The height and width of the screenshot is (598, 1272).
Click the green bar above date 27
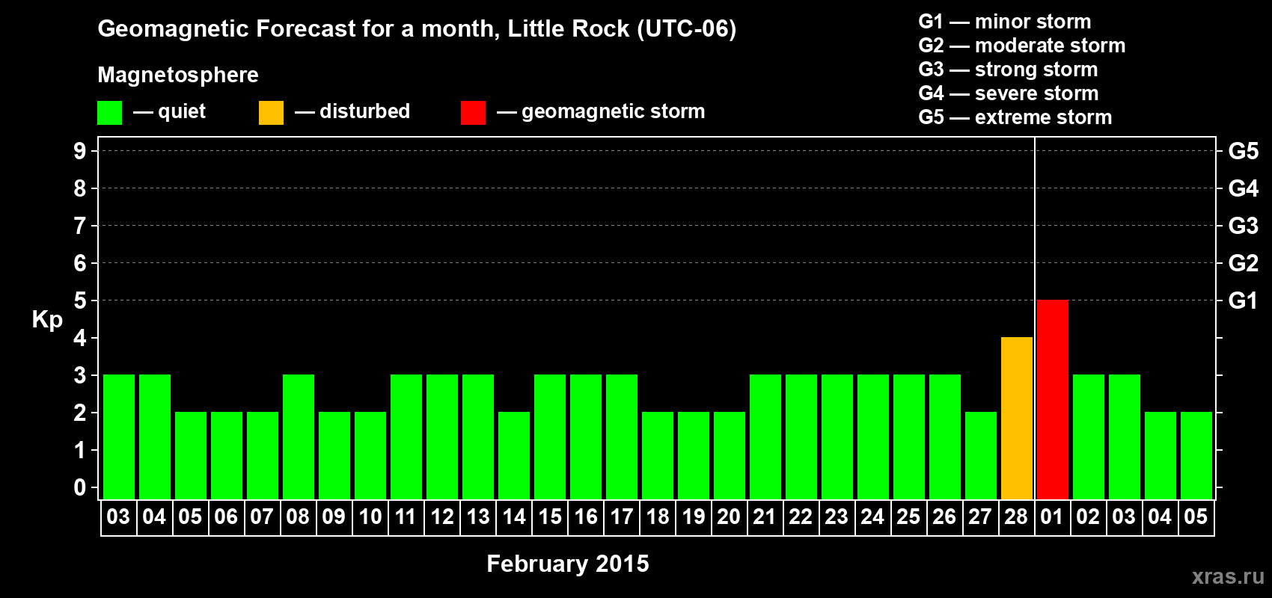click(x=980, y=455)
